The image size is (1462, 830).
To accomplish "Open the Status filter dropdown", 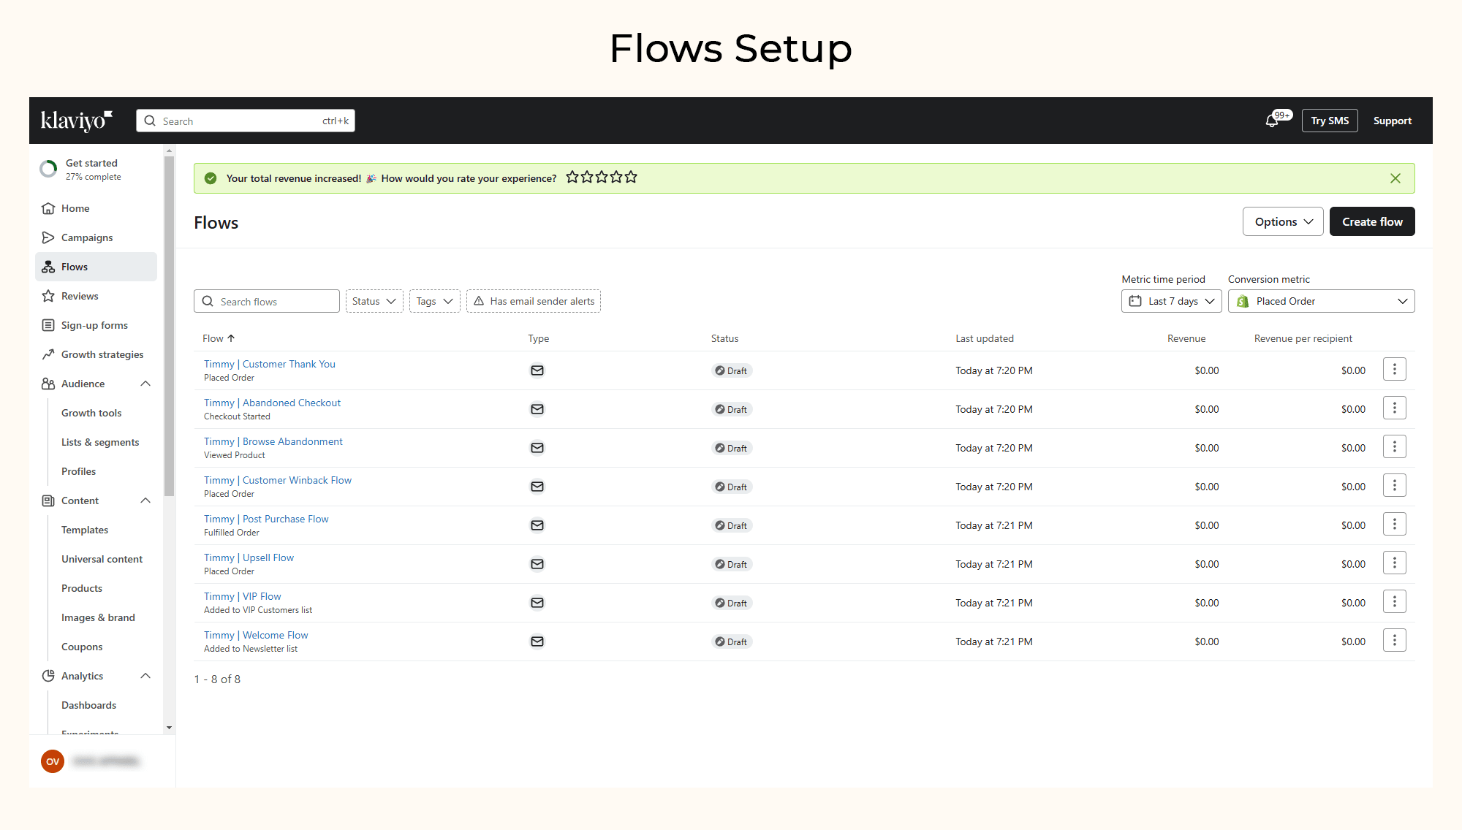I will click(374, 301).
